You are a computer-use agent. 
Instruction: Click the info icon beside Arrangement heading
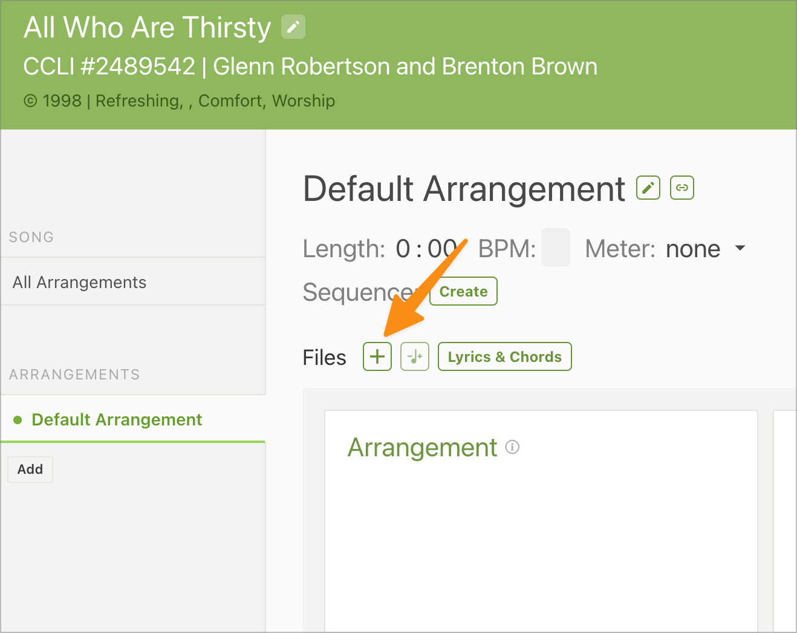point(513,447)
